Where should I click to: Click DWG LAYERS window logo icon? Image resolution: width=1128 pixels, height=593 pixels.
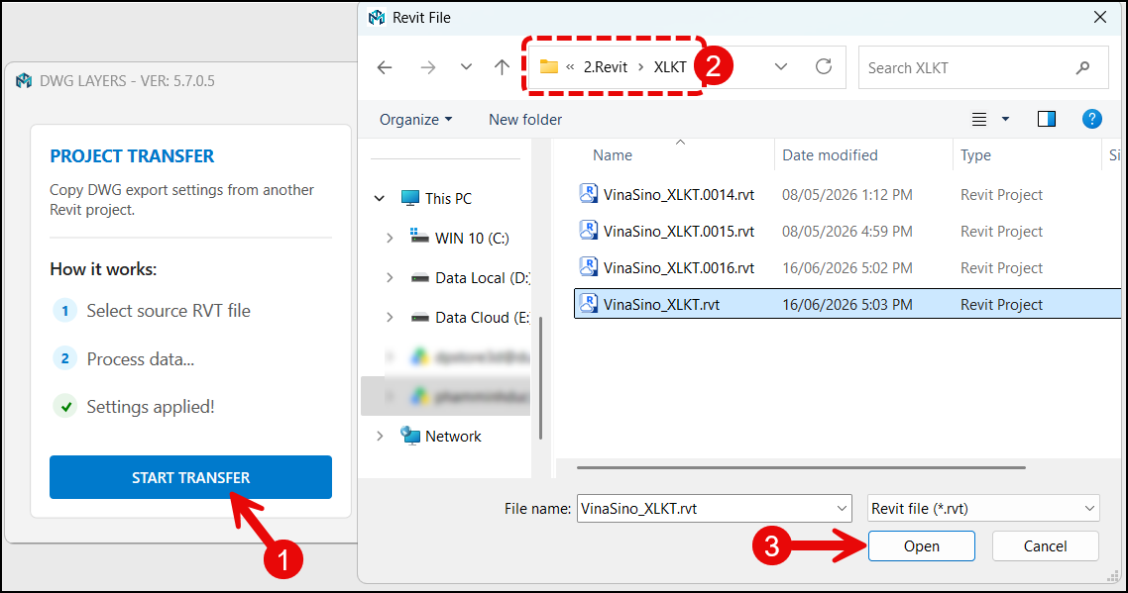pos(24,80)
